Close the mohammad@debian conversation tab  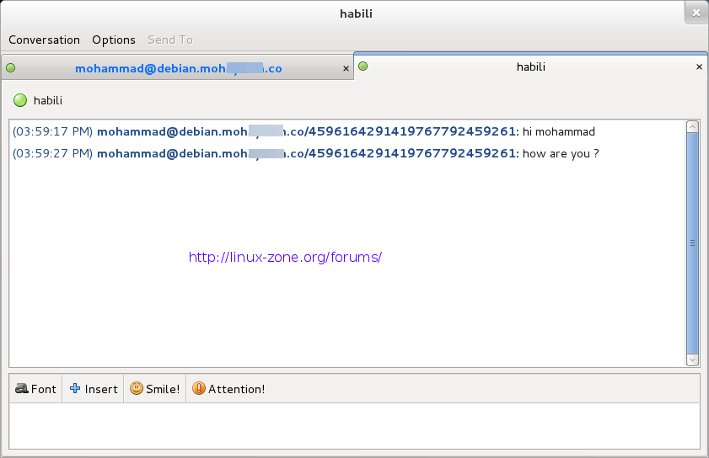pos(346,69)
